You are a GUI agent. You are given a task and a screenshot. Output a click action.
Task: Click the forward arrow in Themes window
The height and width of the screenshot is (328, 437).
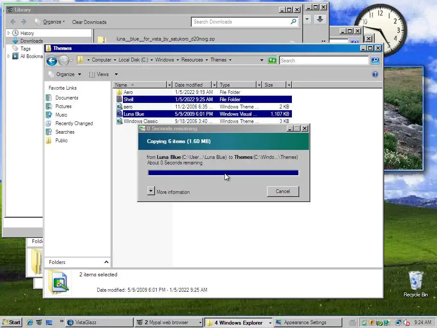[64, 61]
